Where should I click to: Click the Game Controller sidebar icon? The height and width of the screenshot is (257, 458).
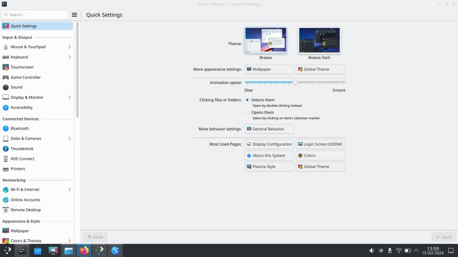(6, 77)
